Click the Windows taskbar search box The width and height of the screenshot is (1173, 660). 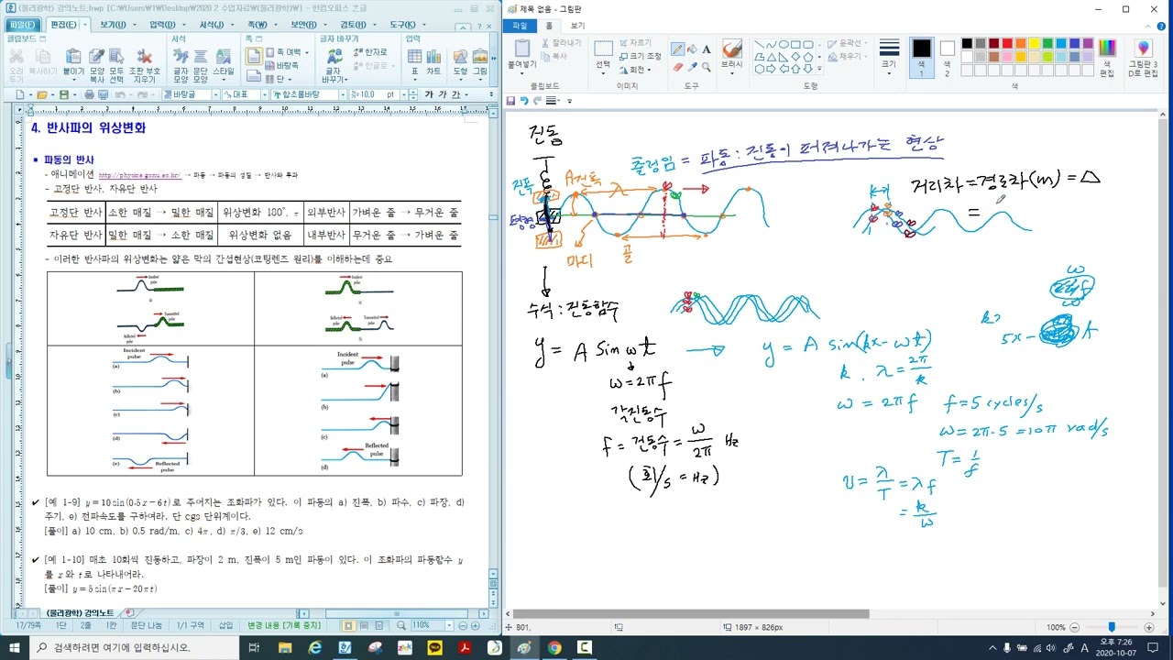(136, 647)
